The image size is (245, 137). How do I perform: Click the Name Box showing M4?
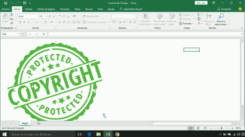coord(11,34)
